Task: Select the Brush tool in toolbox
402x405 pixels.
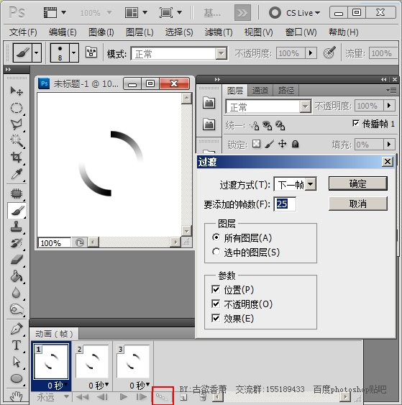Action: click(17, 211)
